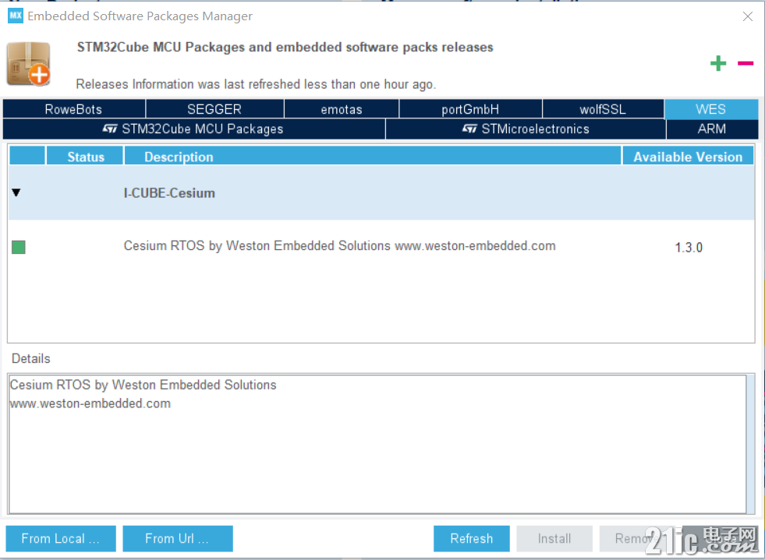The width and height of the screenshot is (765, 560).
Task: Select the emotas tab
Action: [342, 109]
